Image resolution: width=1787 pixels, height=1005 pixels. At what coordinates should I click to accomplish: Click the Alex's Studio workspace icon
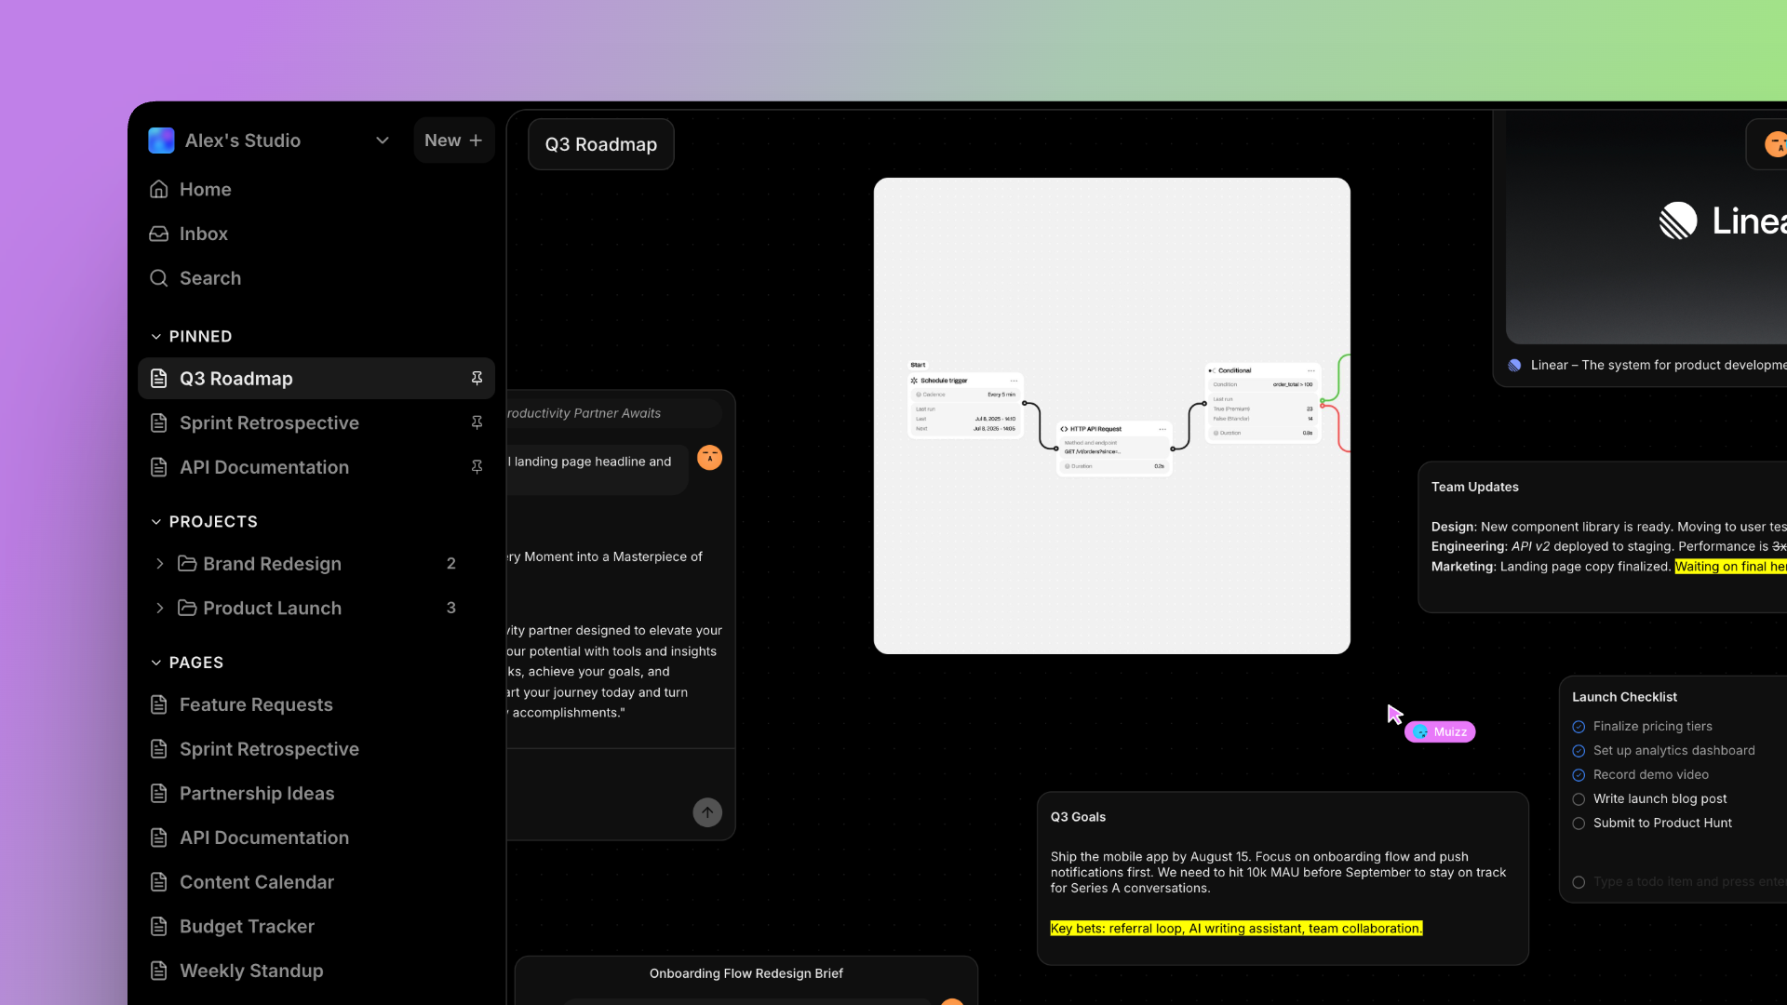(160, 140)
